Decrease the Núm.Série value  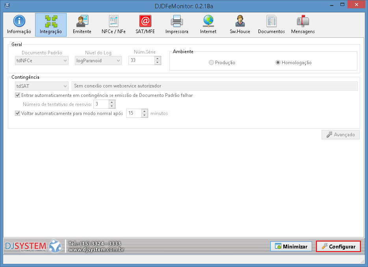click(x=158, y=63)
